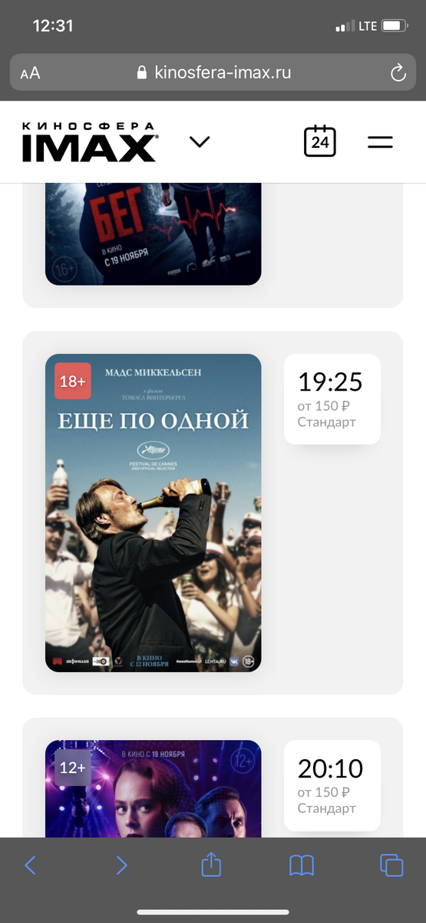Tap the status bar clock
Viewport: 426px width, 923px height.
(53, 26)
